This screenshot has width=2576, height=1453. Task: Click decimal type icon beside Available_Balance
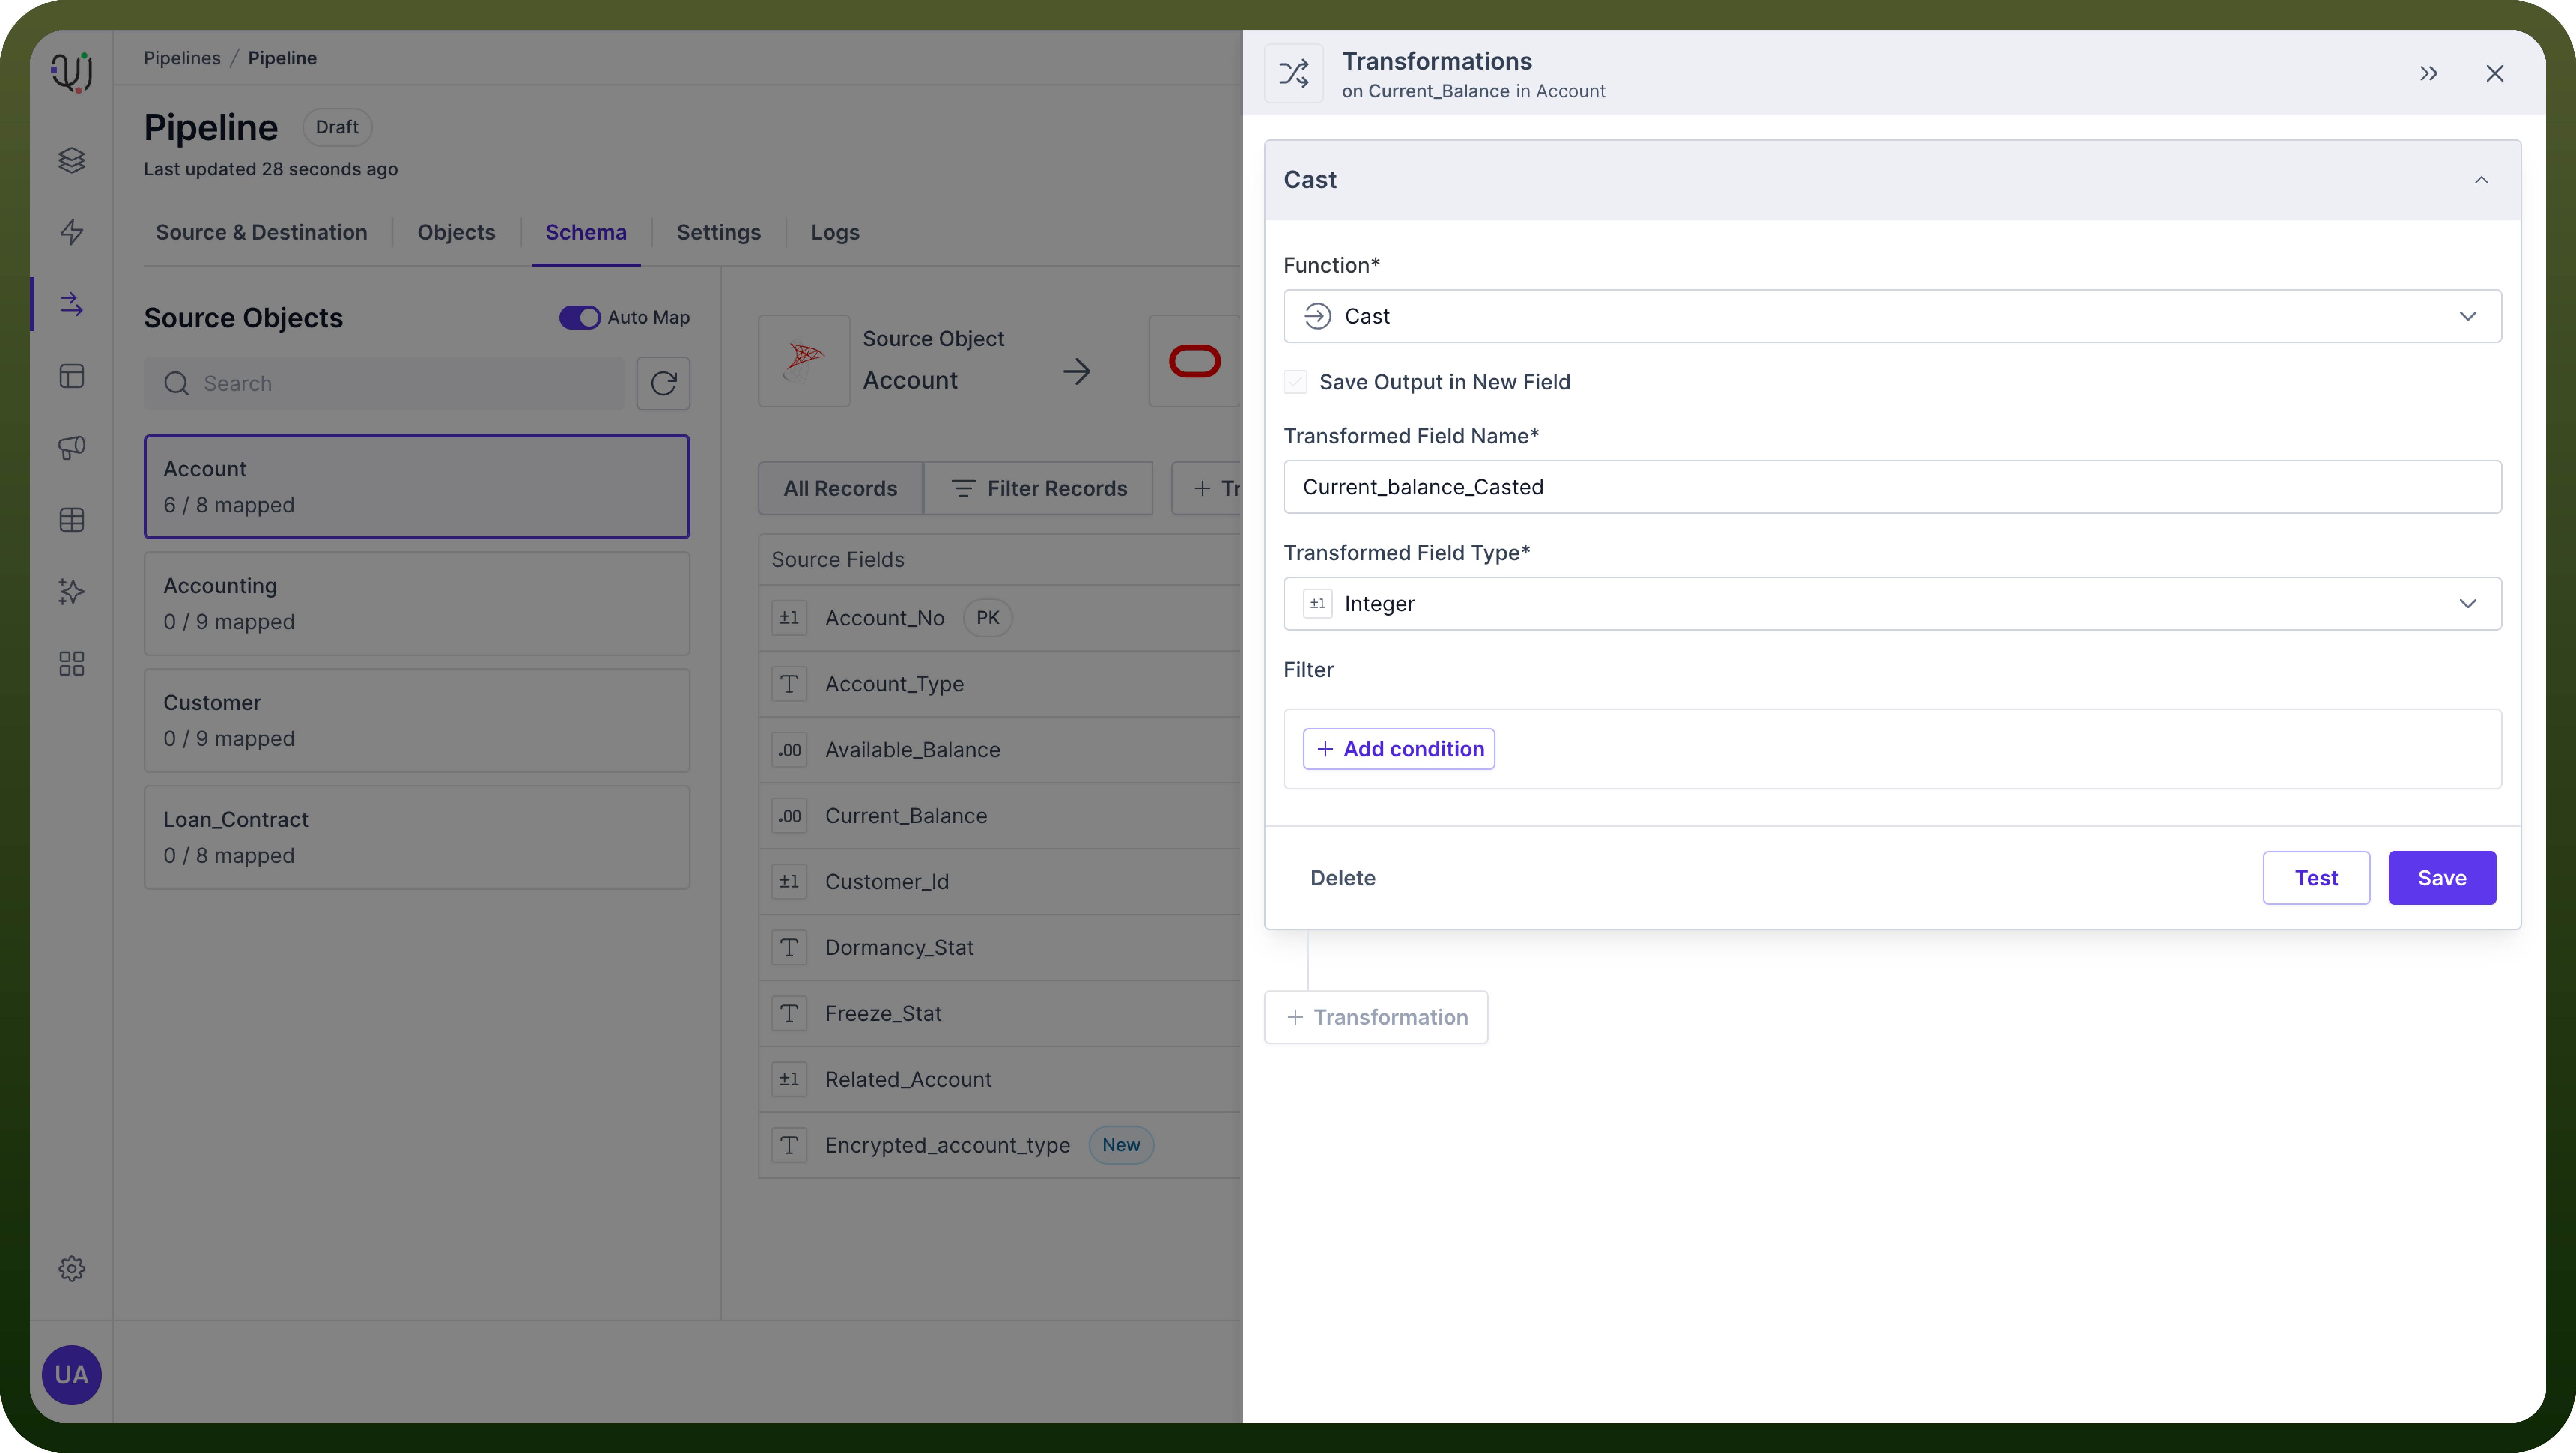pos(789,750)
